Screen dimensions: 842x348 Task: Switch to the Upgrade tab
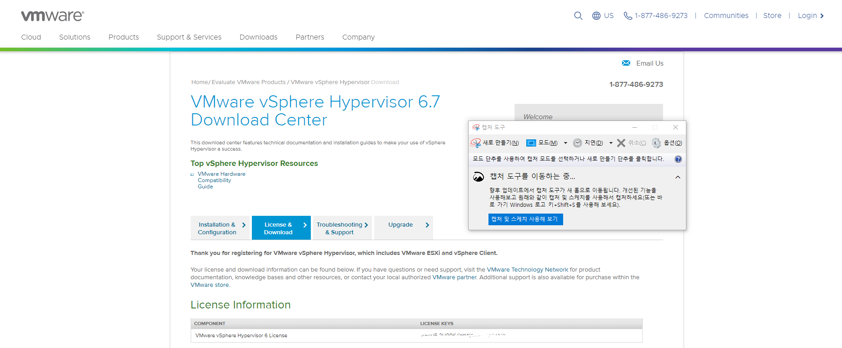point(403,228)
